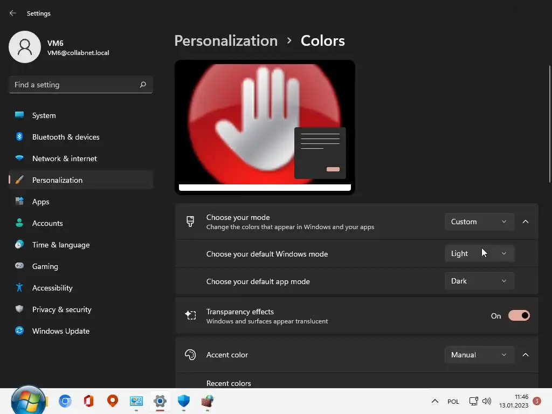Click the POL language indicator
Screen dimensions: 552x414
click(x=453, y=401)
